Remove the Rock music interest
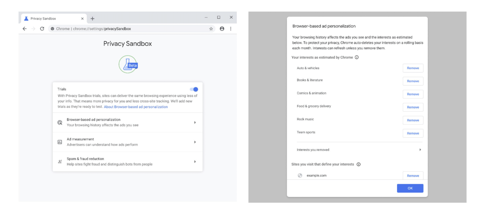 (x=413, y=120)
